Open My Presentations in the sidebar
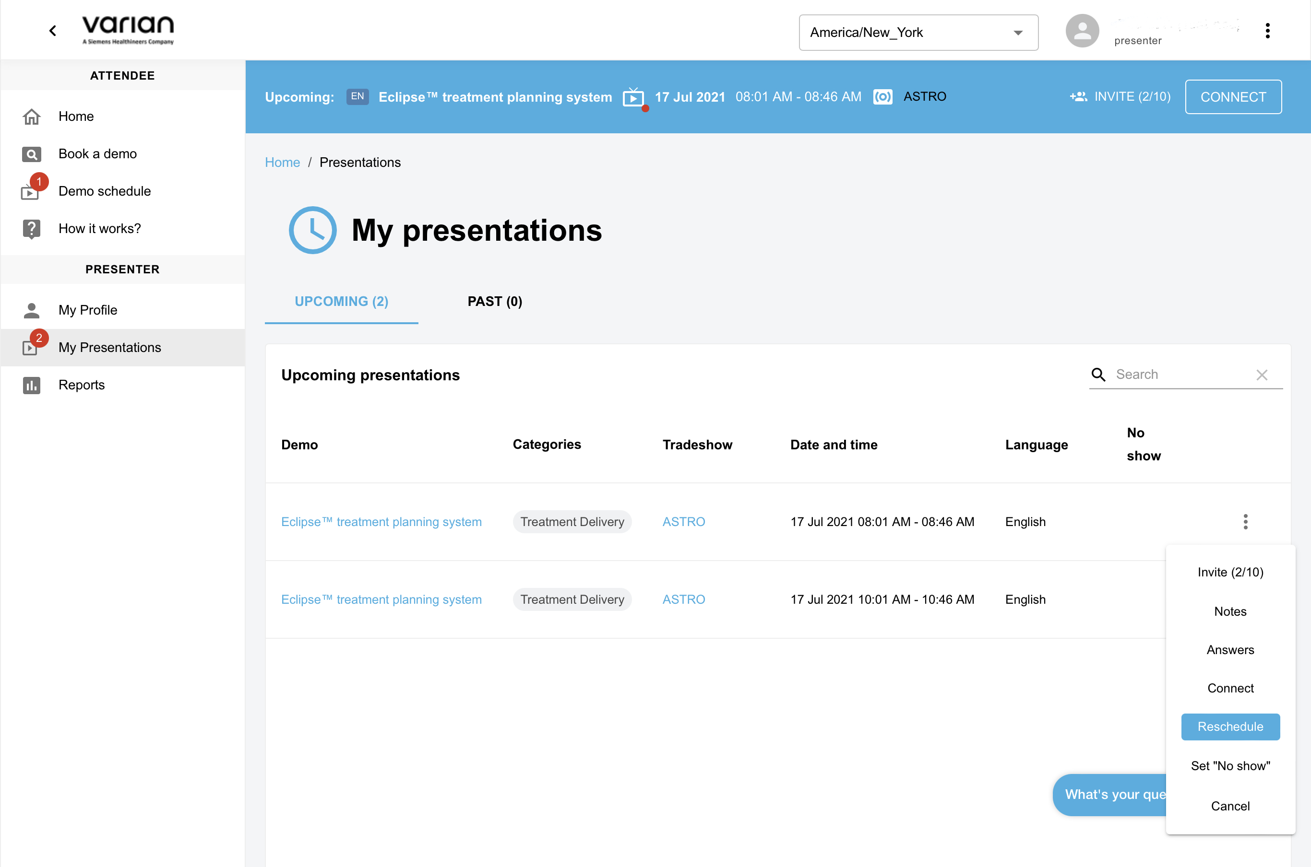The height and width of the screenshot is (867, 1311). click(123, 348)
